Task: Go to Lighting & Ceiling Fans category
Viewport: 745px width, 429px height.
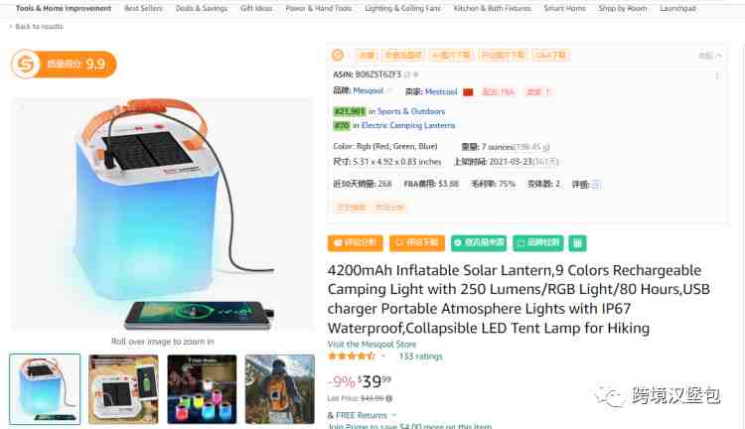Action: point(402,9)
